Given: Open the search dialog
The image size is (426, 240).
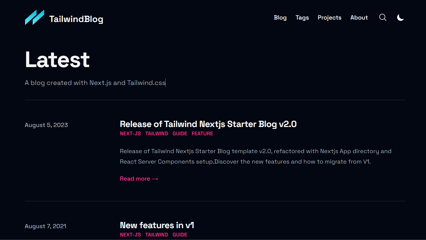Looking at the screenshot, I should pos(383,17).
